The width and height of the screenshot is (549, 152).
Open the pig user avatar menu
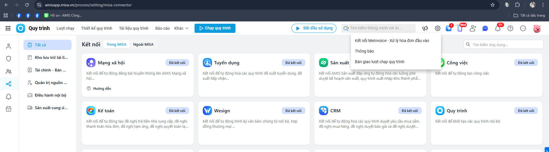pos(537,28)
